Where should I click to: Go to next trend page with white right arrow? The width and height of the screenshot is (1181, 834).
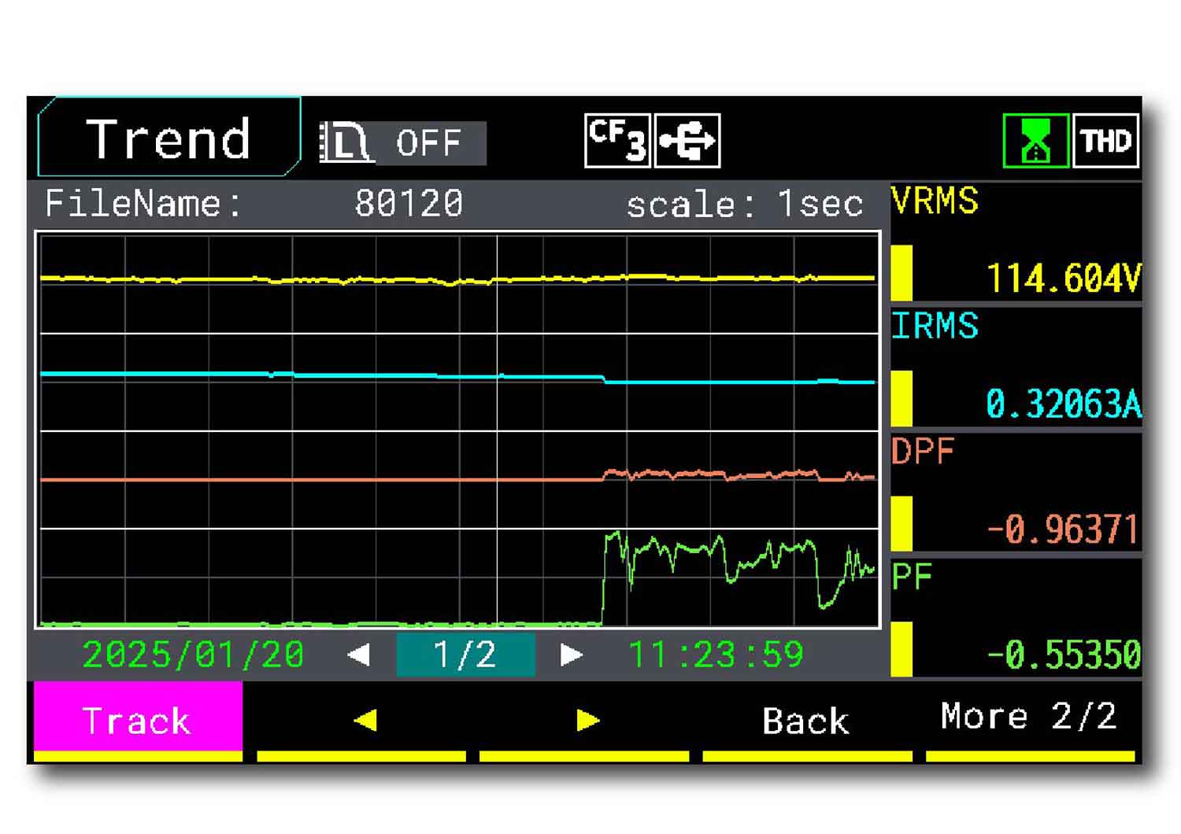[x=571, y=655]
